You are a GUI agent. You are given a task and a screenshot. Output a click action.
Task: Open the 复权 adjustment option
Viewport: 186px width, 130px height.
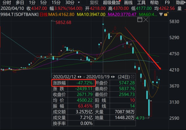click(x=94, y=3)
